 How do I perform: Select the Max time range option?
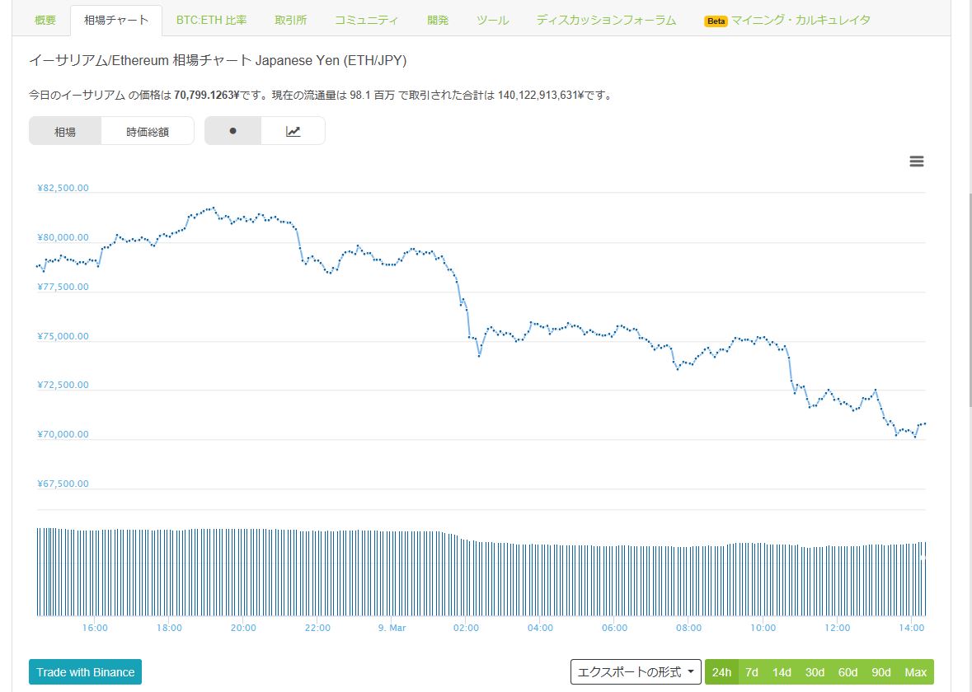(915, 672)
